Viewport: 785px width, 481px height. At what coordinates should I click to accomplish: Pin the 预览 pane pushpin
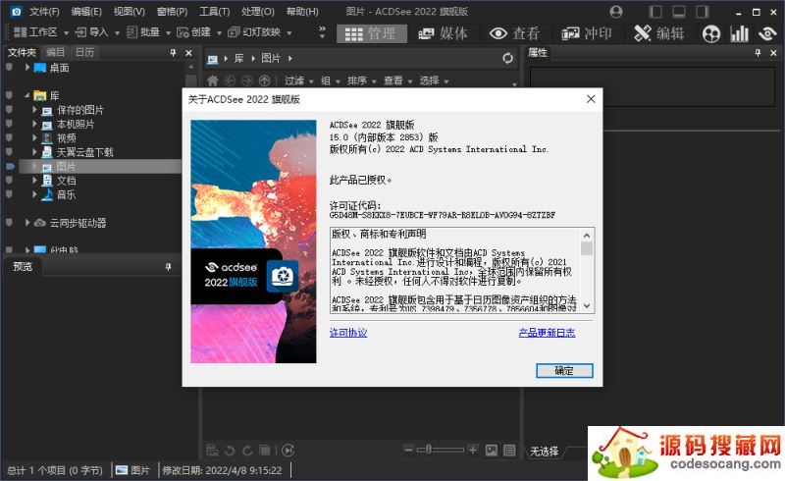coord(168,267)
